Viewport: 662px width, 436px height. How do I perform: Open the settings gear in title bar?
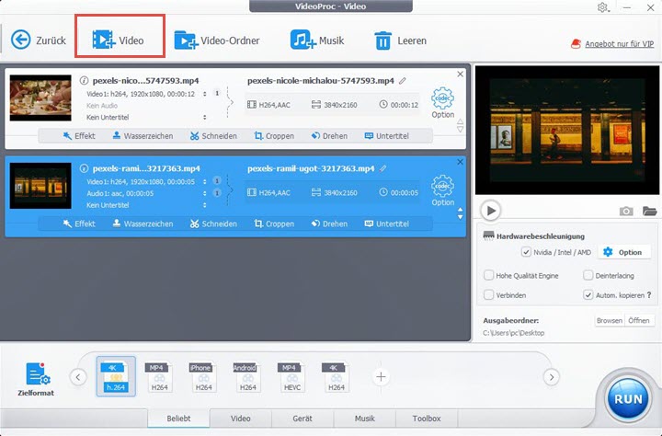[x=602, y=7]
